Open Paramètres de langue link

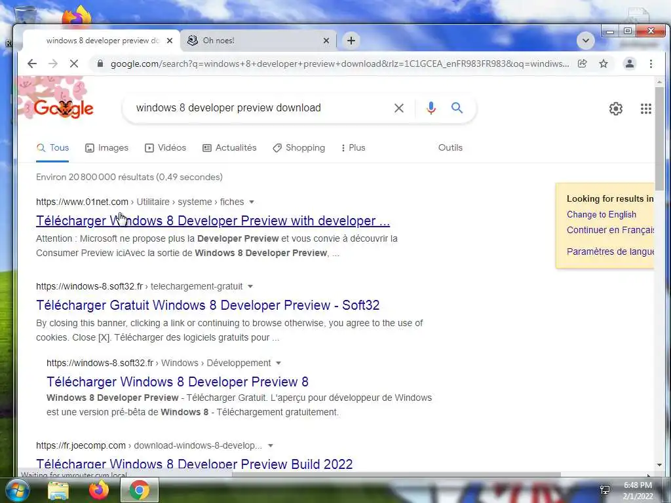click(x=610, y=251)
